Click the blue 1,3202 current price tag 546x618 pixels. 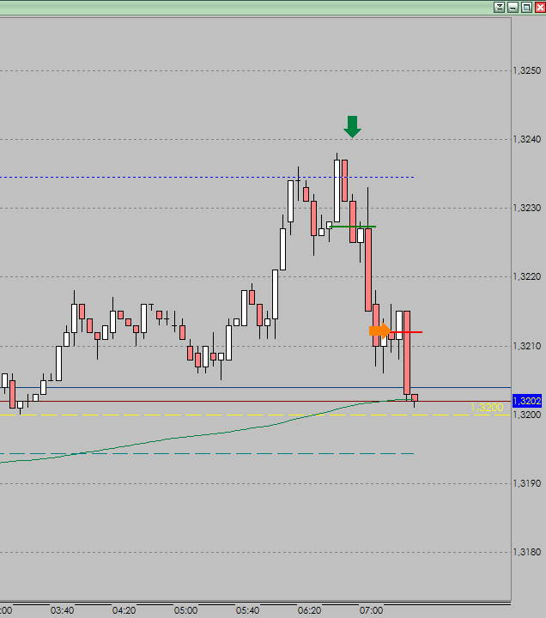(x=527, y=401)
